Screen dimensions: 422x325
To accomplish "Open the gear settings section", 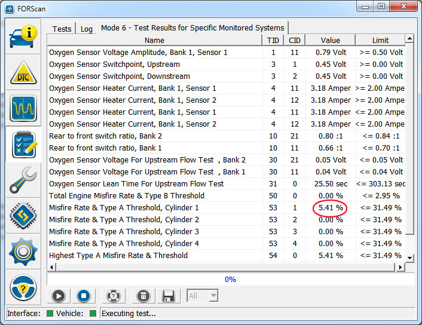I will 23,251.
